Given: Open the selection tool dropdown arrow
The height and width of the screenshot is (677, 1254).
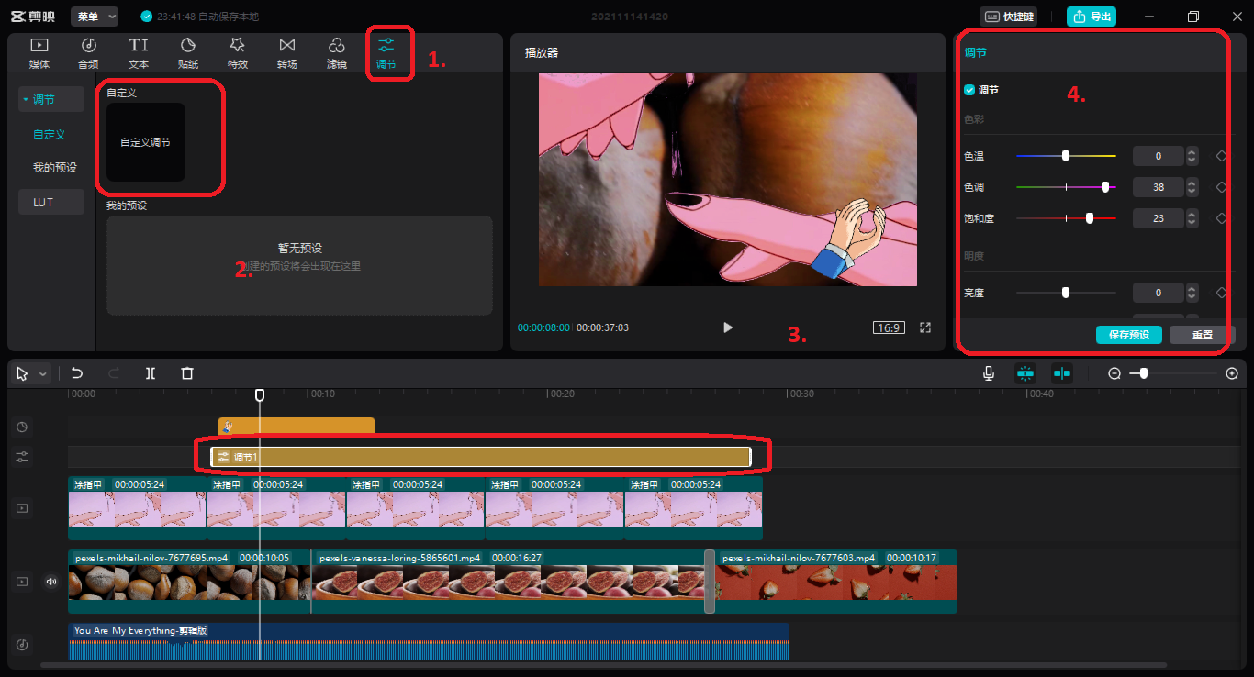Looking at the screenshot, I should 42,374.
